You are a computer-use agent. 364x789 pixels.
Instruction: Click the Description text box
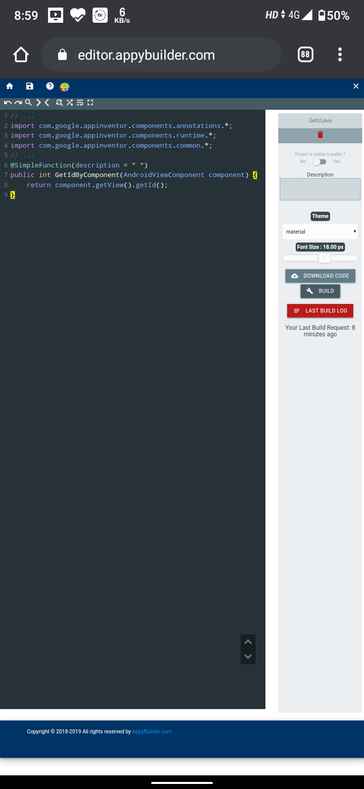(320, 189)
